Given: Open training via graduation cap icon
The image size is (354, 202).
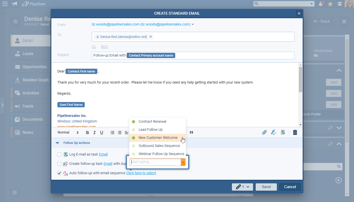Looking at the screenshot, I should tap(340, 4).
